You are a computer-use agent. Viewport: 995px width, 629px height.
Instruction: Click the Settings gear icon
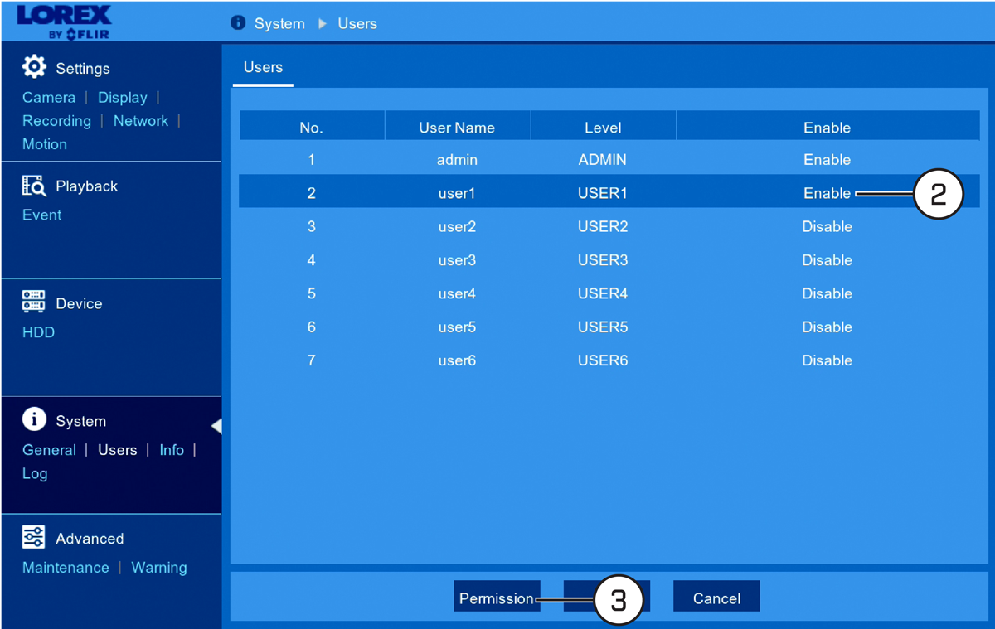(34, 67)
